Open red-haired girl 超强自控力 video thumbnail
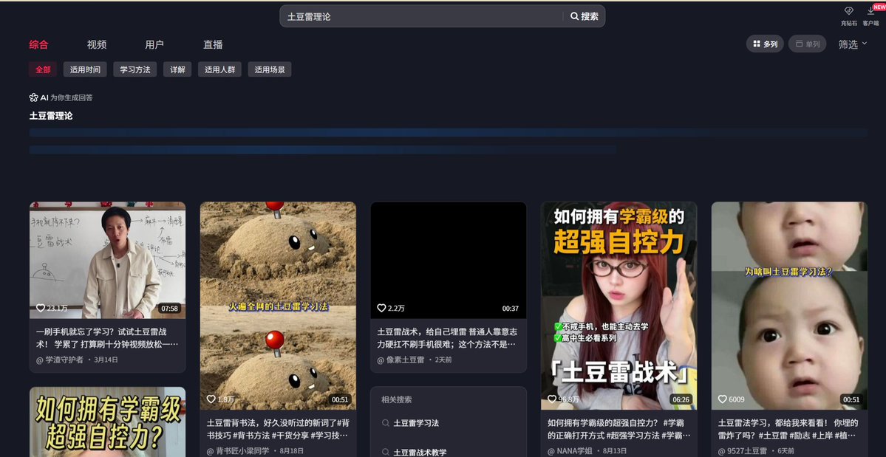Viewport: 886px width, 457px height. pyautogui.click(x=619, y=306)
